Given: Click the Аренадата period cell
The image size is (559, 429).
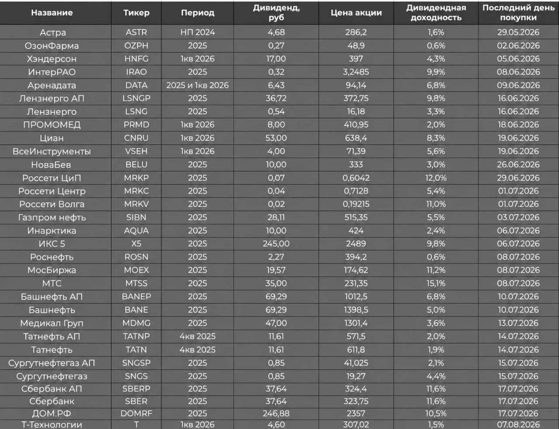Looking at the screenshot, I should coord(197,85).
